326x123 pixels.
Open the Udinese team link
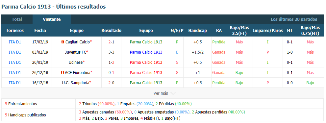76,62
